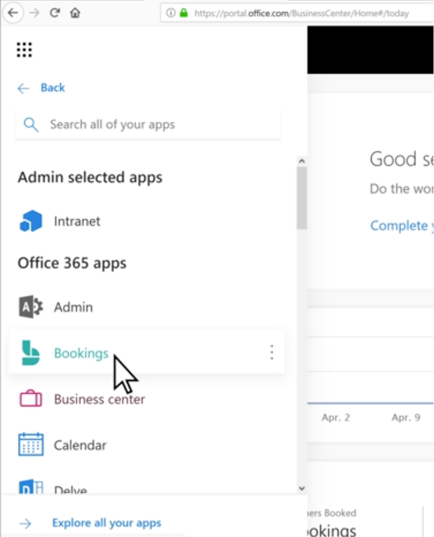This screenshot has width=434, height=537.
Task: Open Delve from the app list
Action: click(71, 490)
